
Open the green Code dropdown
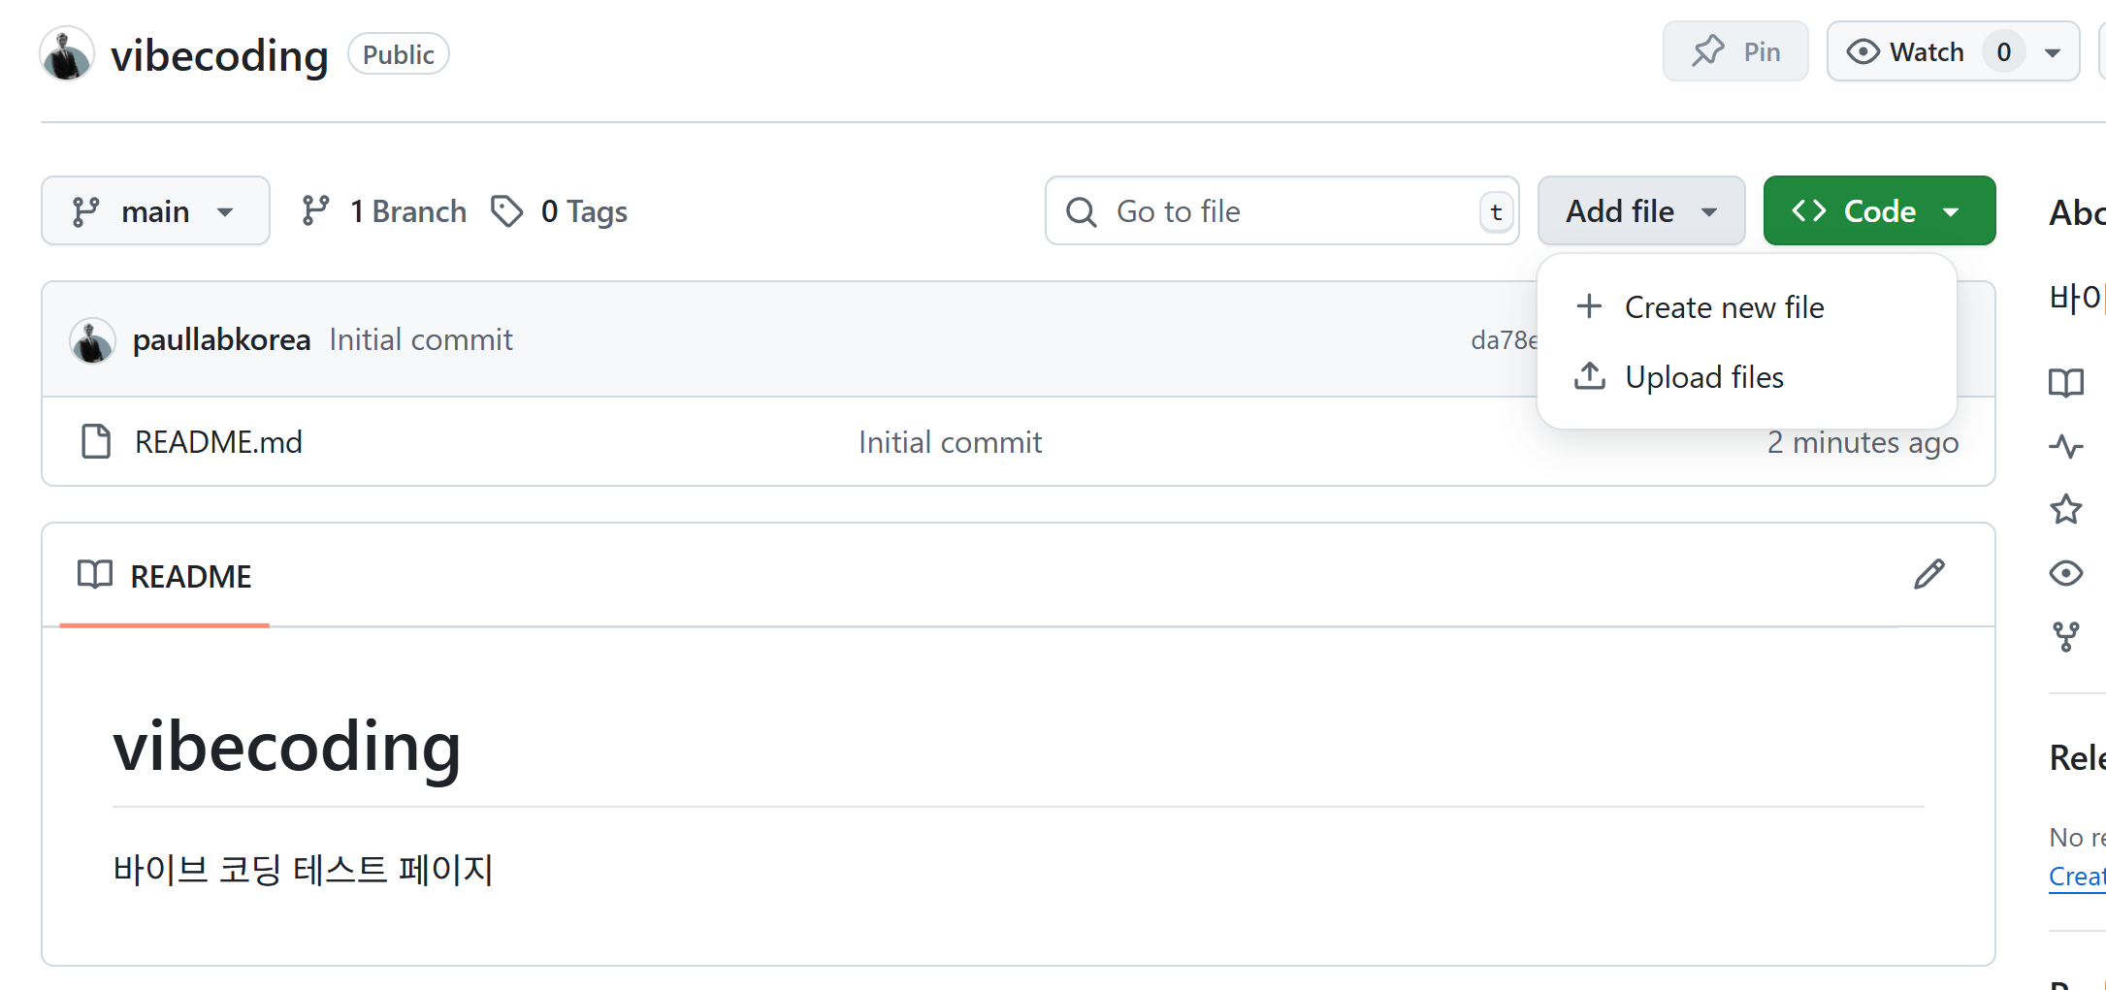click(x=1878, y=211)
